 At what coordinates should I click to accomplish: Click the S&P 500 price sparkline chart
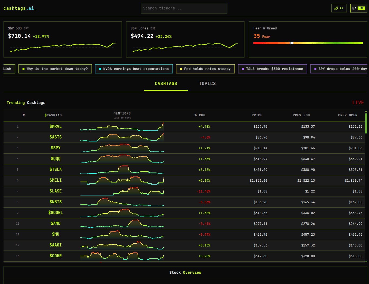pyautogui.click(x=63, y=47)
